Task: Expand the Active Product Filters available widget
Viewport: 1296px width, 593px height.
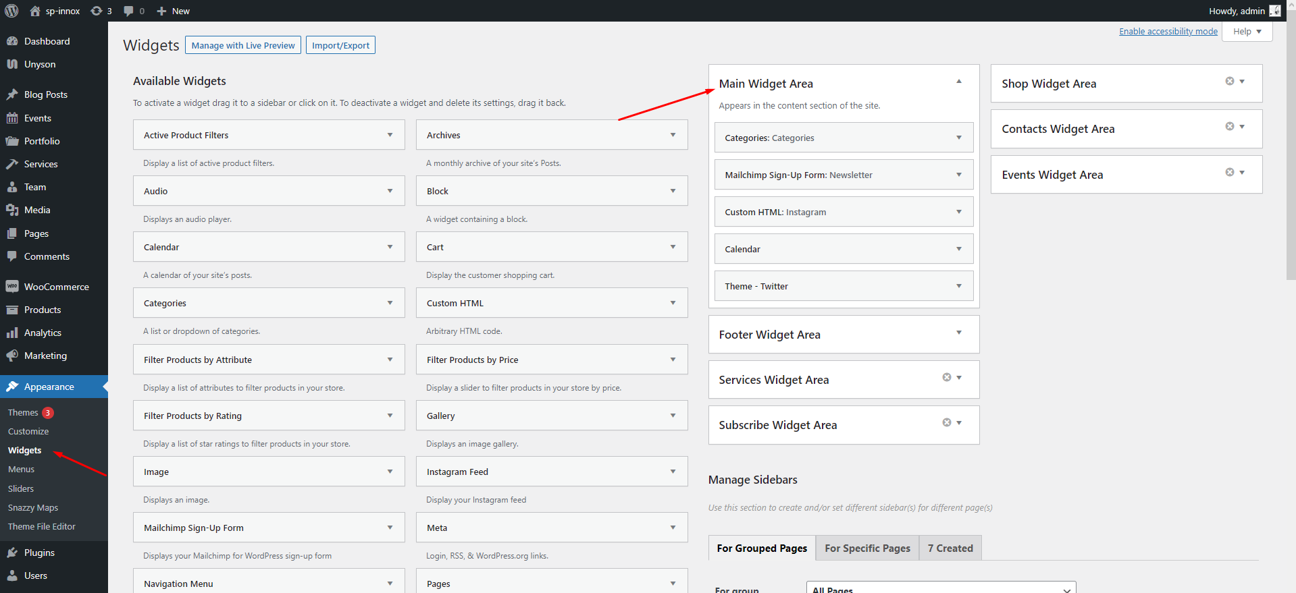Action: 390,135
